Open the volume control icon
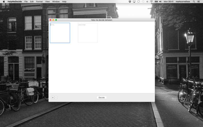Image resolution: width=203 pixels, height=127 pixels. tap(161, 2)
